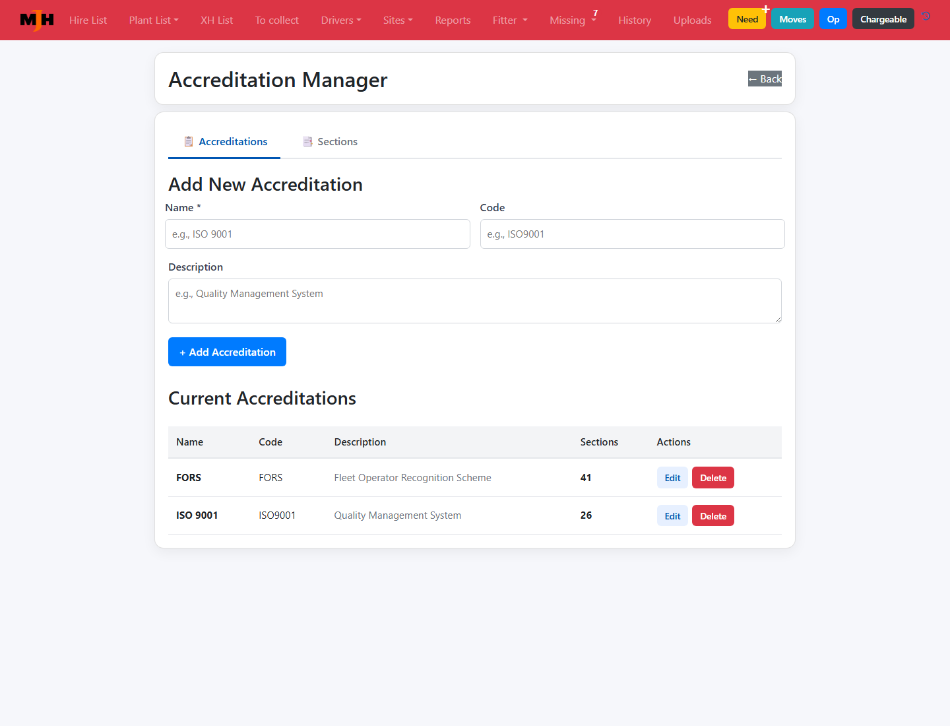Delete the FORS accreditation
The height and width of the screenshot is (726, 950).
[713, 478]
